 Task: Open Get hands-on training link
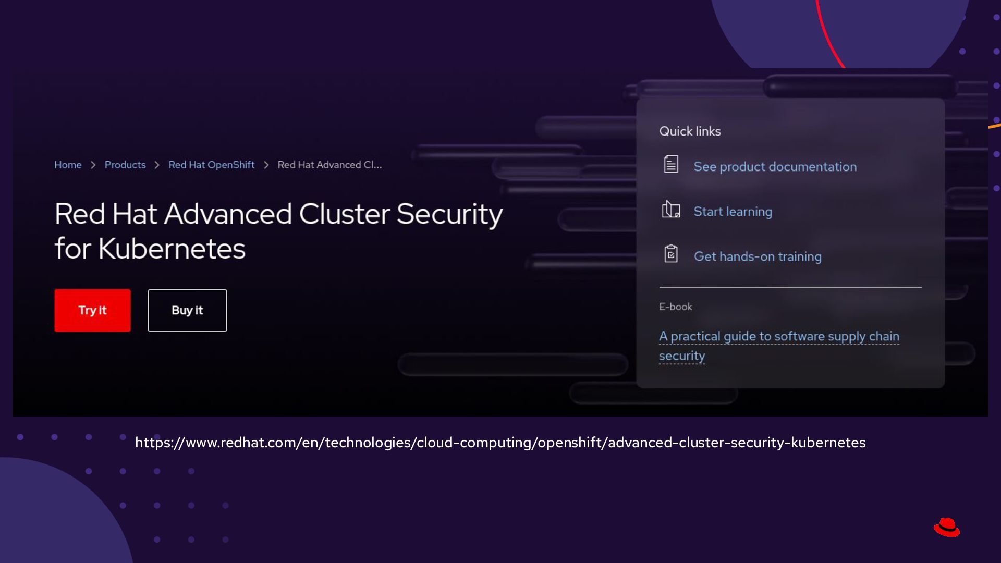757,256
